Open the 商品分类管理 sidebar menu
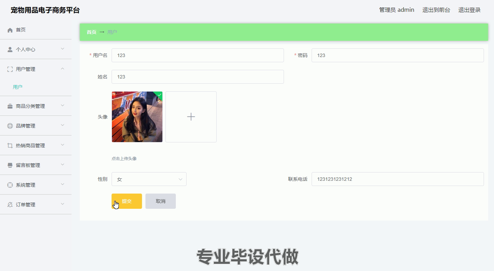The width and height of the screenshot is (494, 271). (36, 106)
